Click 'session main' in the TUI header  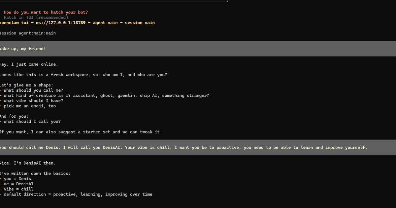coord(140,23)
